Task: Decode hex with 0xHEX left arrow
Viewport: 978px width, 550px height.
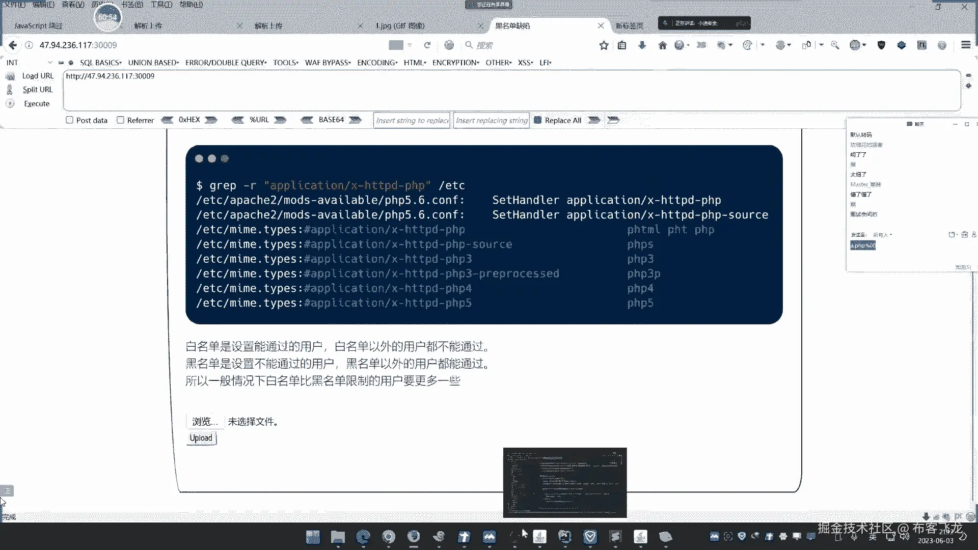Action: point(167,120)
